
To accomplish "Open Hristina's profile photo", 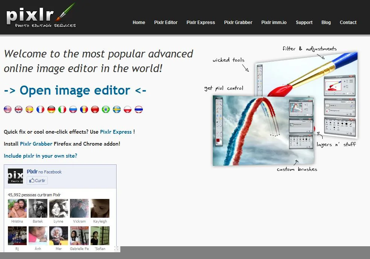I will 17,208.
